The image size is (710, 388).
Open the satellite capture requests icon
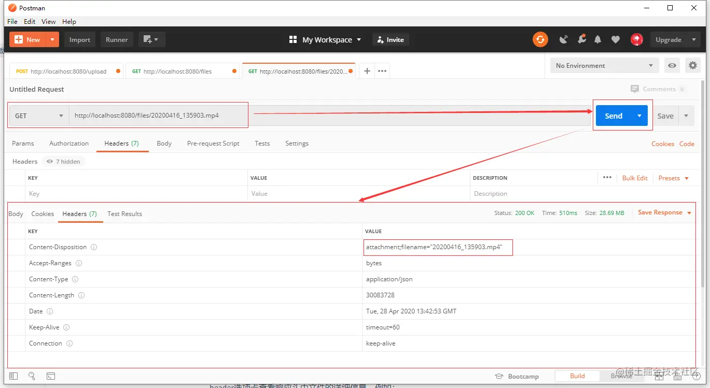[x=564, y=39]
